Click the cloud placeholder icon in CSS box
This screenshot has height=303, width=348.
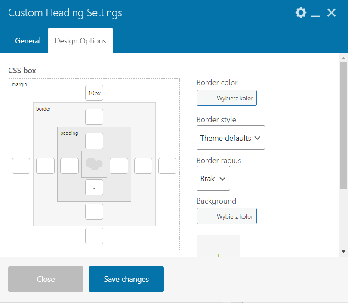94,164
